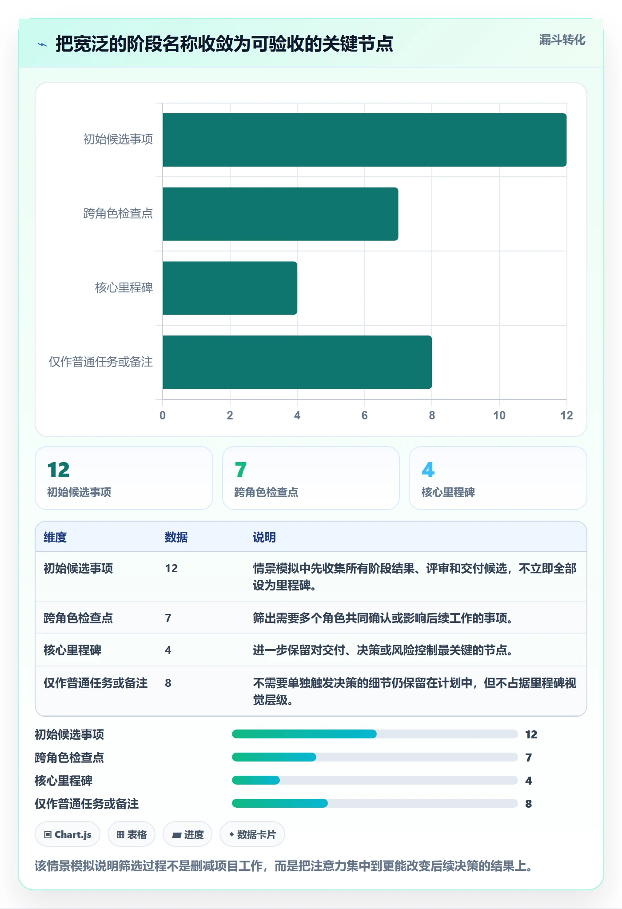Select the 数据卡片 chip
The image size is (622, 909).
(x=252, y=834)
